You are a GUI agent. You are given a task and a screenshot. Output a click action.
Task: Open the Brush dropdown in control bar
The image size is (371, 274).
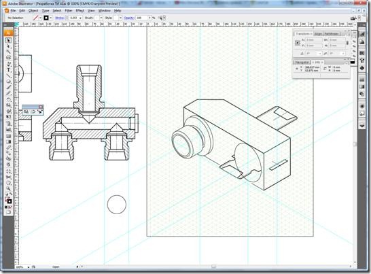click(x=101, y=18)
